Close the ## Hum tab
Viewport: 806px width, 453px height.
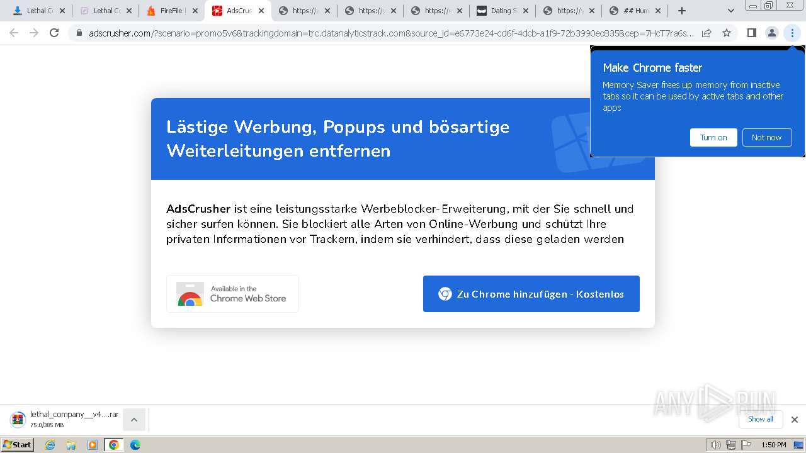pos(658,11)
